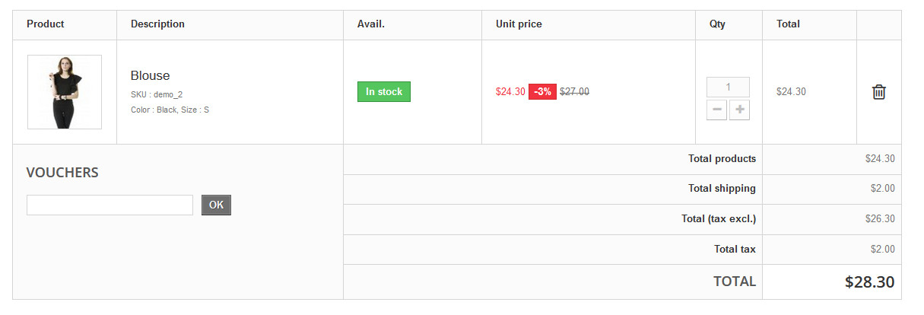Click the $28.30 grand total amount

[x=869, y=282]
